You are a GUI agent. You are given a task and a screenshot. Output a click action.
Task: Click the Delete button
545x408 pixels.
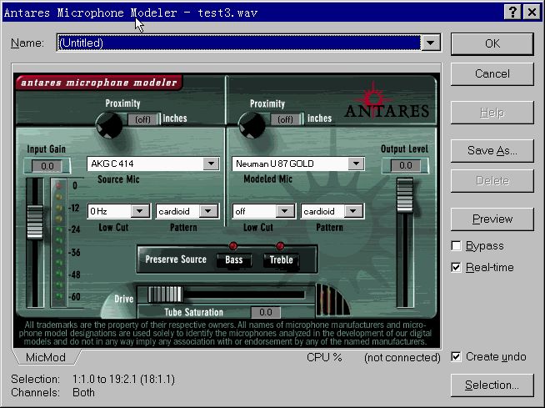[x=492, y=181]
